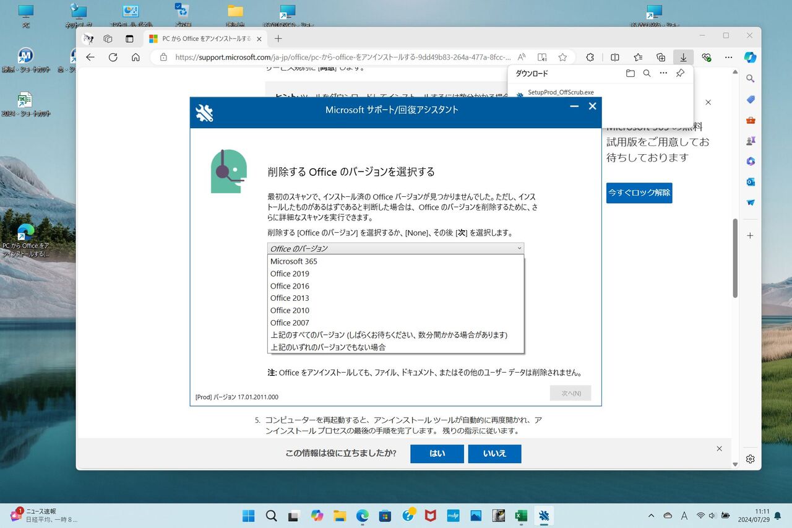
Task: Click いいえ on the feedback bar
Action: [494, 453]
